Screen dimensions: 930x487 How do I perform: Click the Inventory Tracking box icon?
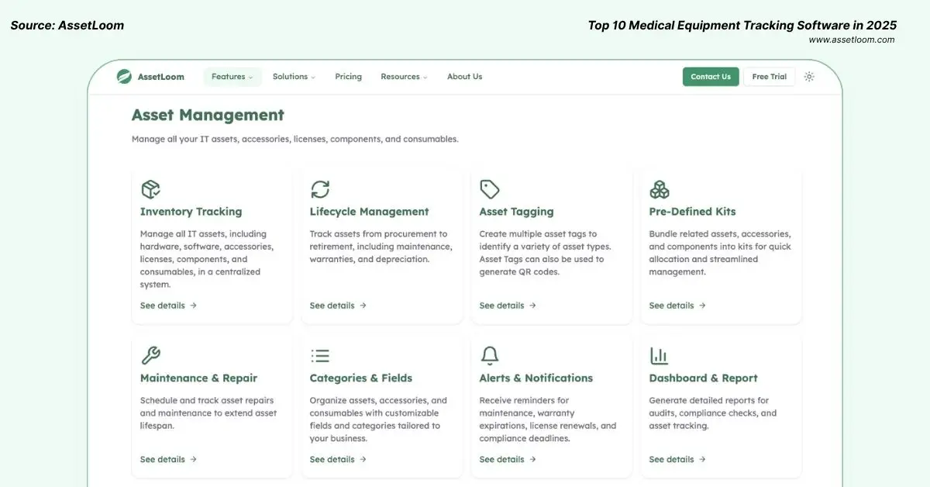point(150,189)
